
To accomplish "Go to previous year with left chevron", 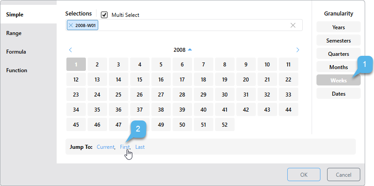I will [x=70, y=50].
